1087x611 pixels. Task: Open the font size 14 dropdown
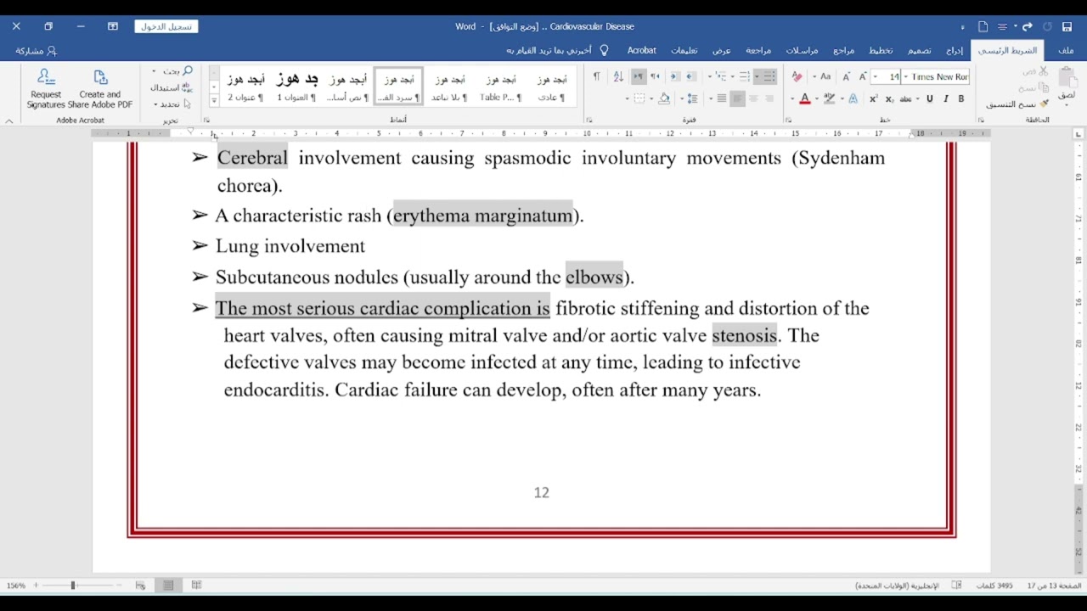click(876, 76)
